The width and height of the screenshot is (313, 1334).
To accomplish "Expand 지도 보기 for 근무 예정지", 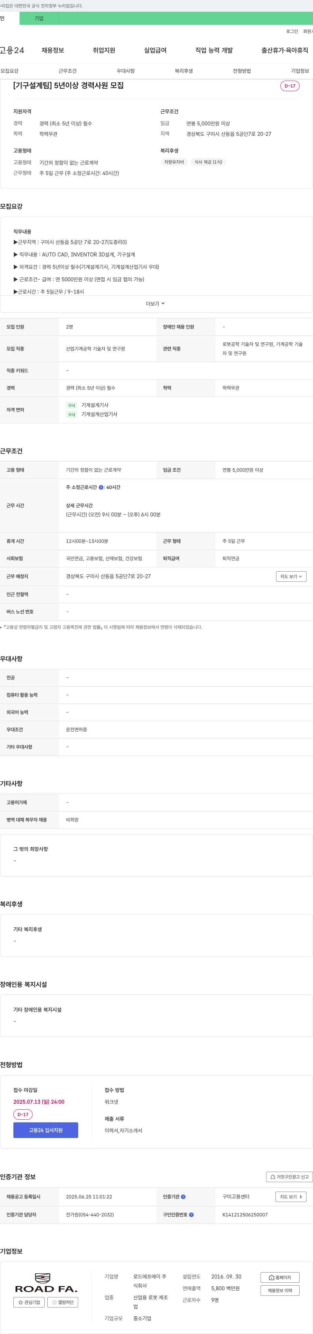I will tap(291, 577).
